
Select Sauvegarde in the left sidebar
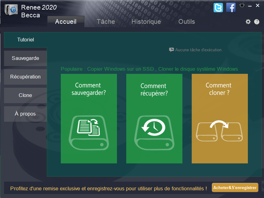click(x=25, y=58)
